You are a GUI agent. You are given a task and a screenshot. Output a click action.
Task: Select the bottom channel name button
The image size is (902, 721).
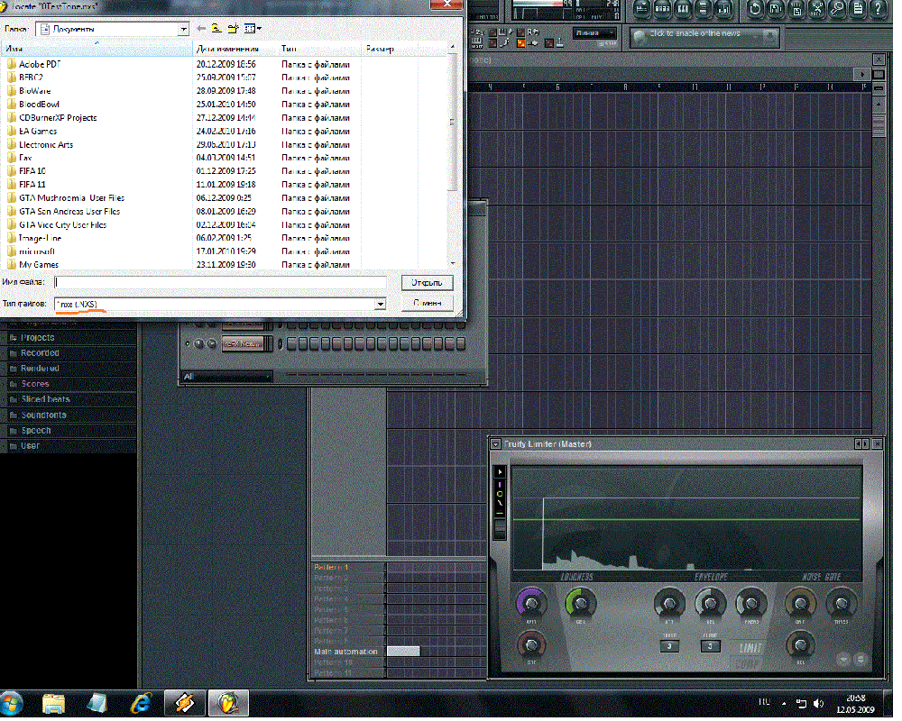point(244,344)
